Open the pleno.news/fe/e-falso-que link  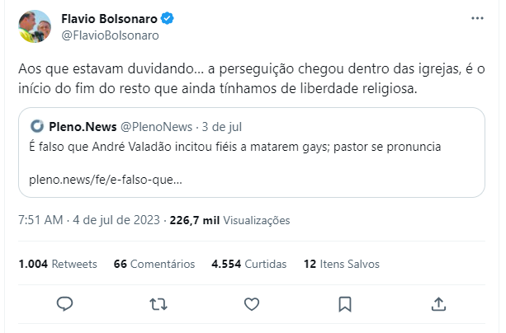[x=106, y=180]
